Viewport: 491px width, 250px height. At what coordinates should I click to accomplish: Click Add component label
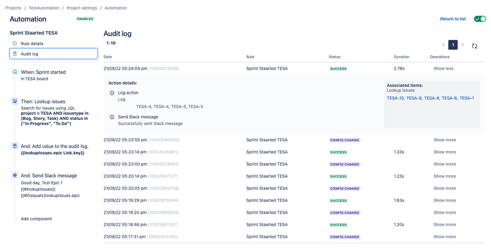(36, 219)
